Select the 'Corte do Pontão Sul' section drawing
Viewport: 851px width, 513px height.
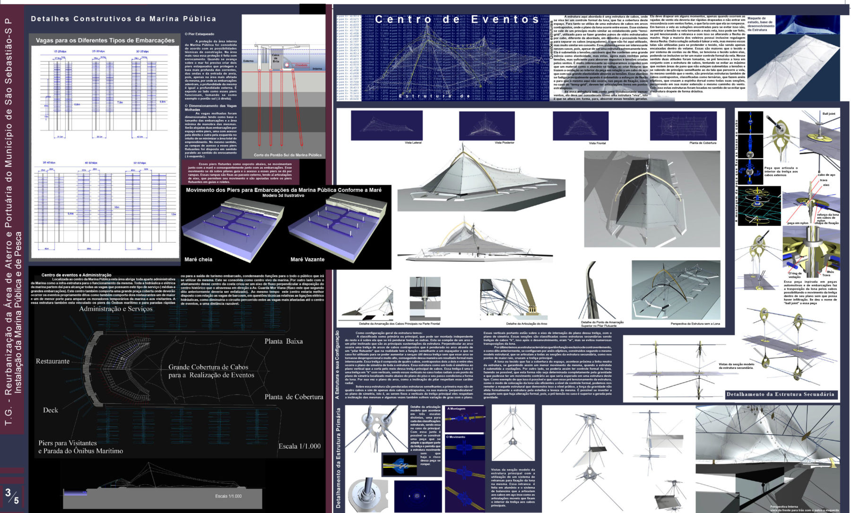click(x=283, y=86)
